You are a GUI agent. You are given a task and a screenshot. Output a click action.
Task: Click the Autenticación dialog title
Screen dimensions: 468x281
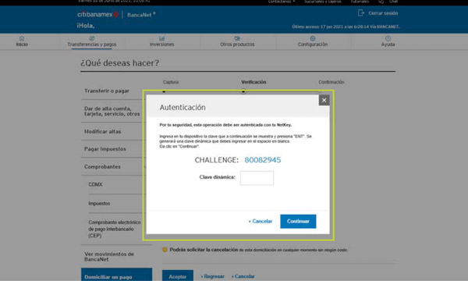[x=183, y=108]
